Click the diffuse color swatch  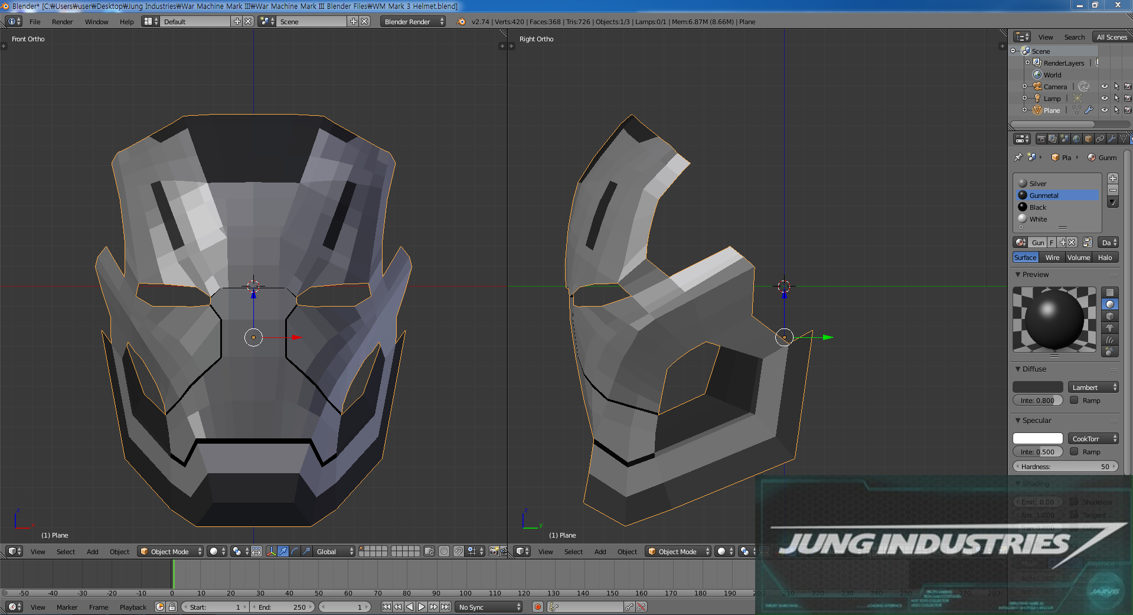[1038, 387]
